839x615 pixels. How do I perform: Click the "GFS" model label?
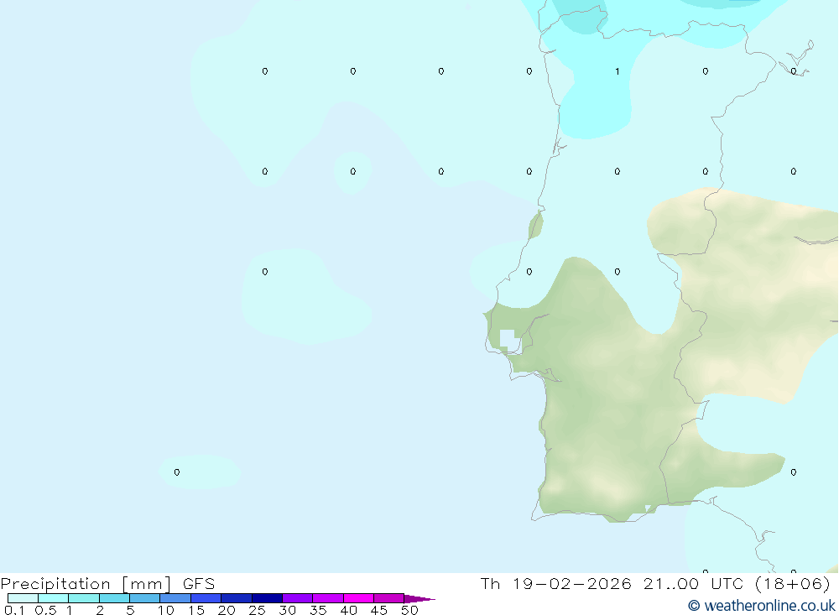(x=199, y=583)
